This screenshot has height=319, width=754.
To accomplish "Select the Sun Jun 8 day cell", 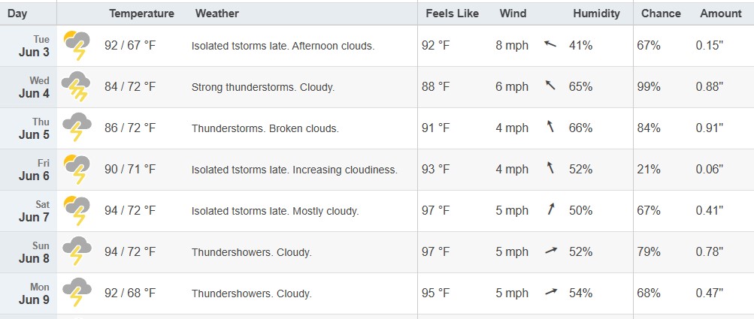I will point(29,252).
